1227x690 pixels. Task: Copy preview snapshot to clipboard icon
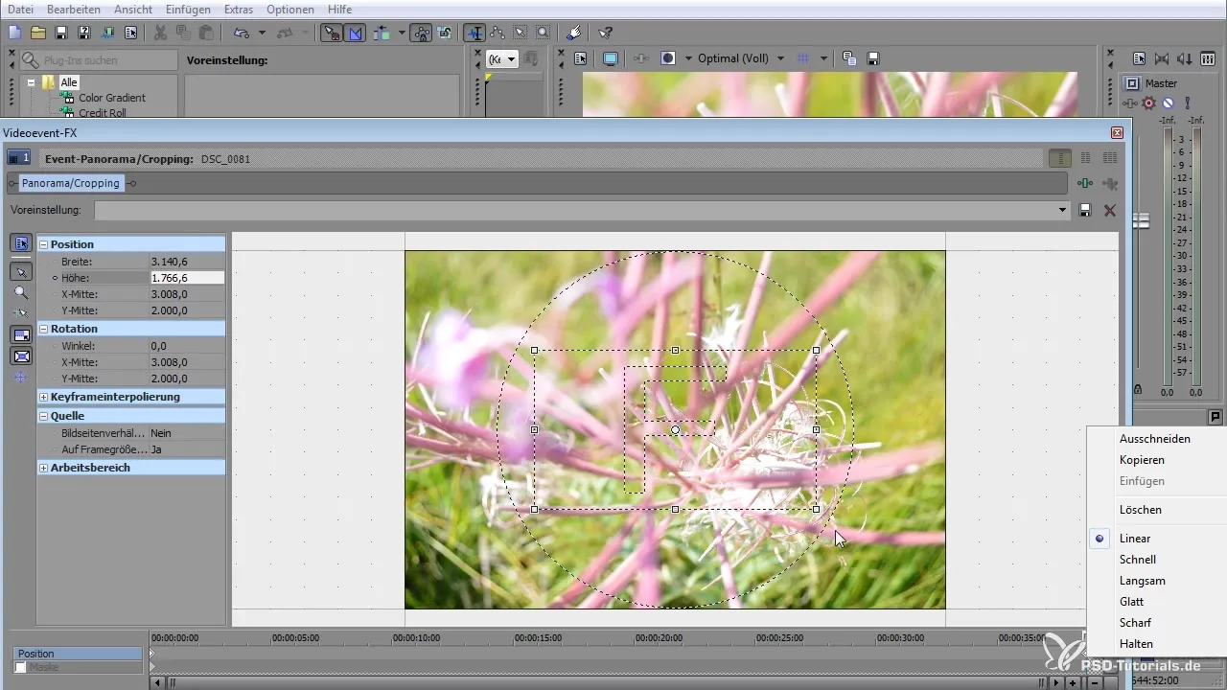(x=849, y=58)
